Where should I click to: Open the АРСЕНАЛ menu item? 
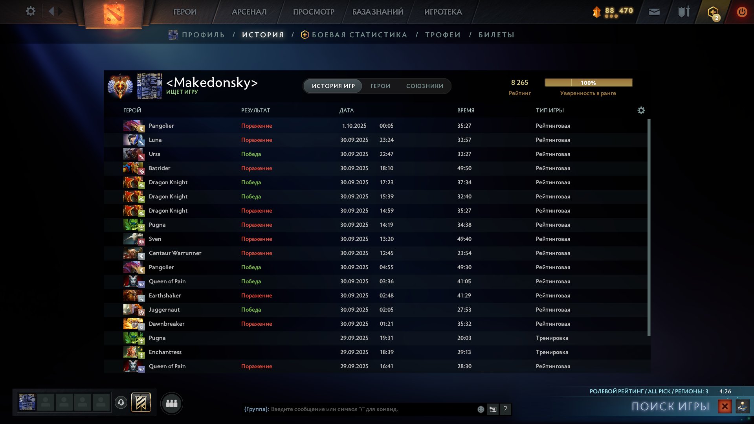(248, 12)
